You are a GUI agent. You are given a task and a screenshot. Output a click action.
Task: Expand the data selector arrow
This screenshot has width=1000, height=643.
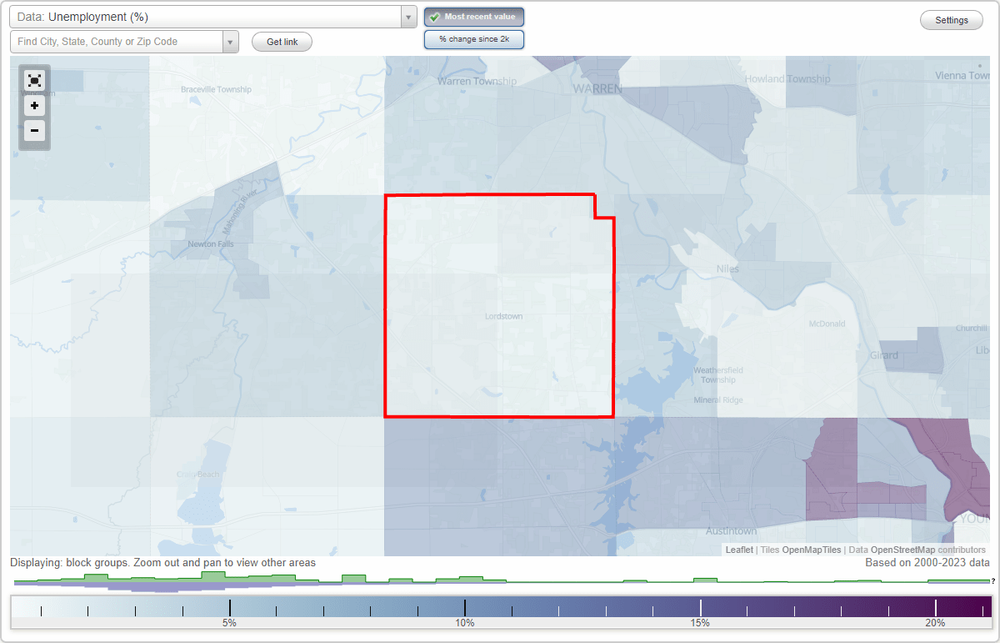point(408,17)
